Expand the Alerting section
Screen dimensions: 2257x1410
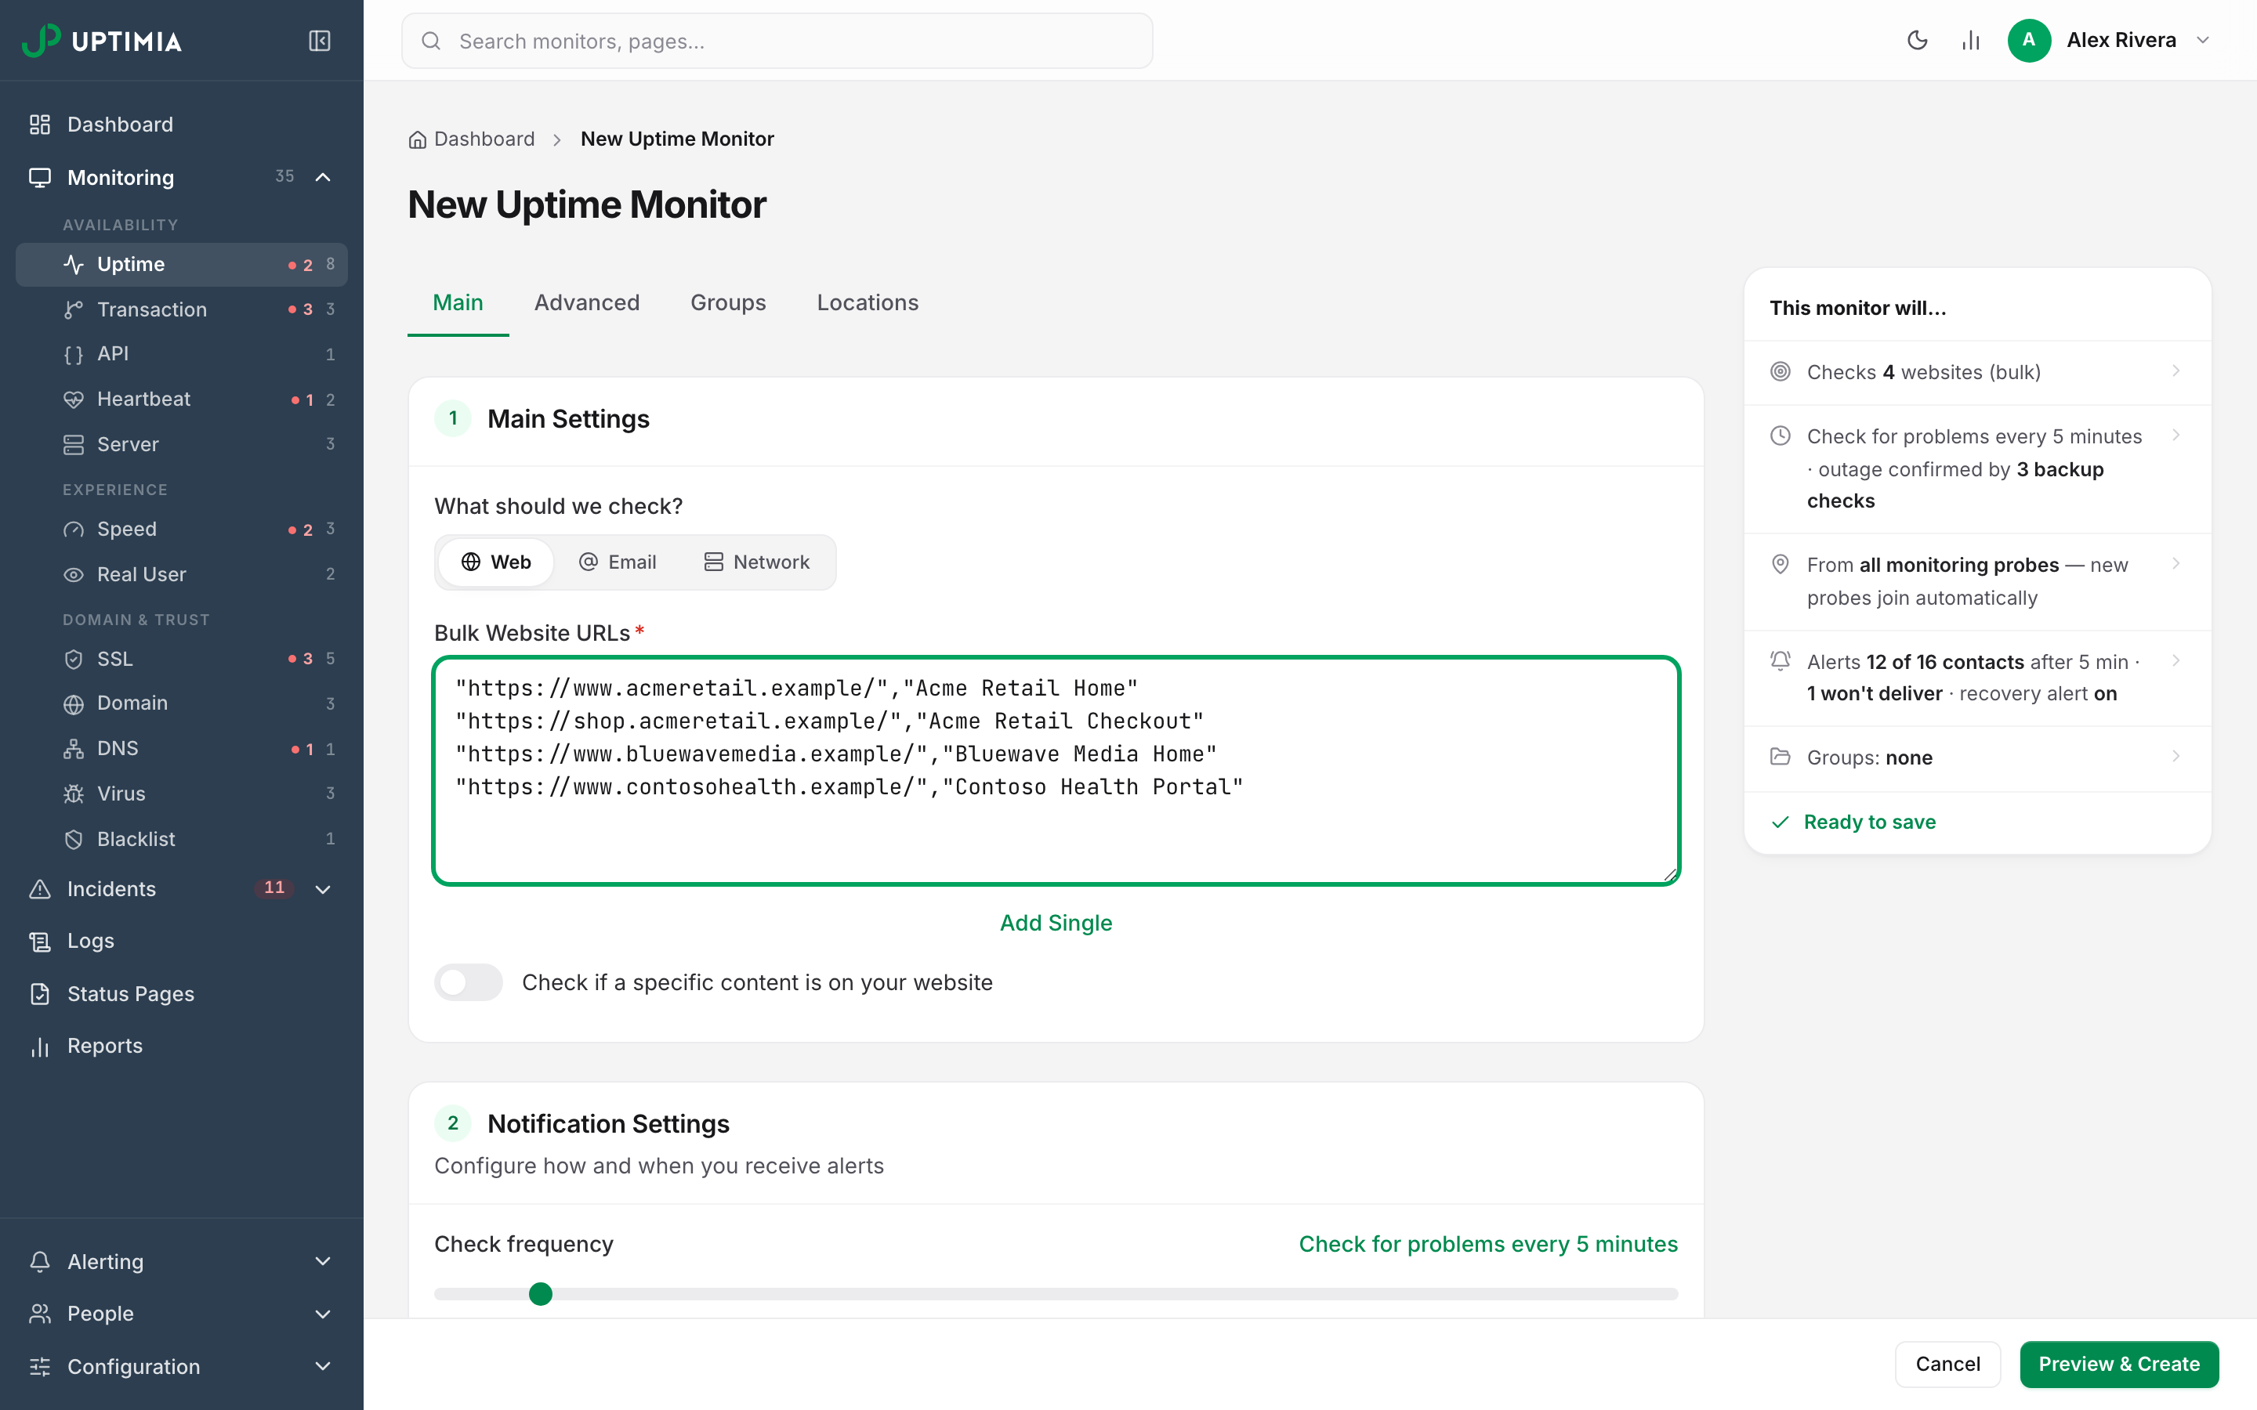323,1261
